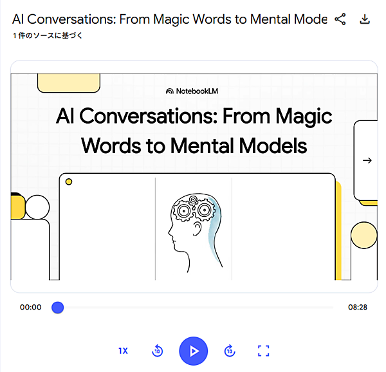Click the share icon beside the title
386x372 pixels.
point(340,19)
